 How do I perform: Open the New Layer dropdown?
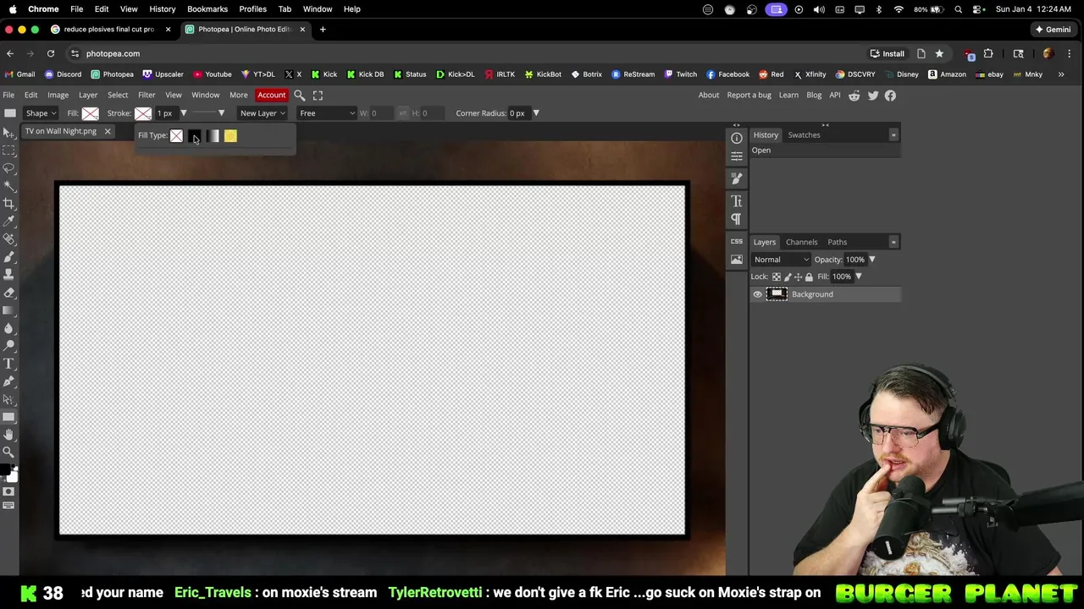coord(263,113)
